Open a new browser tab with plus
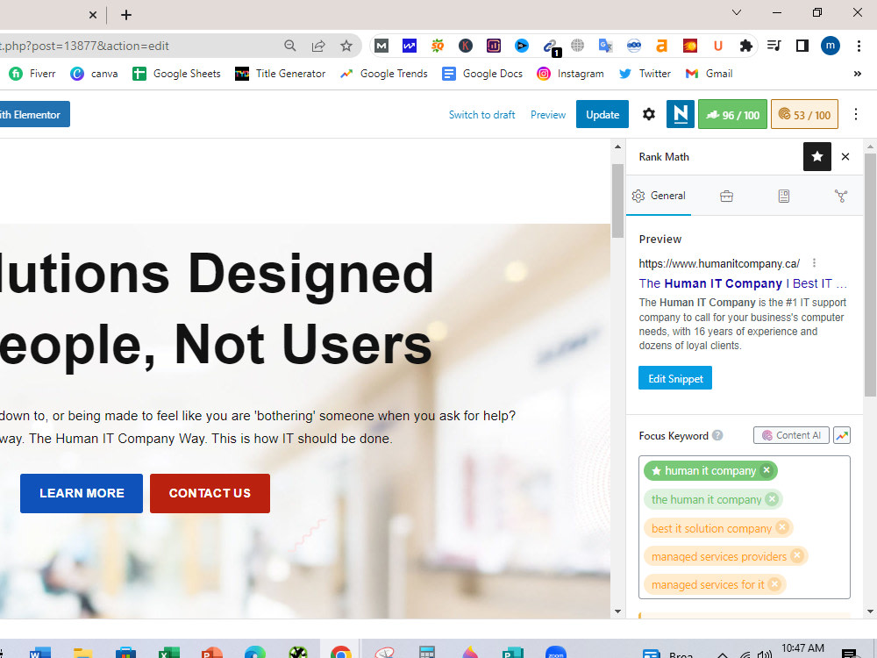 click(126, 15)
